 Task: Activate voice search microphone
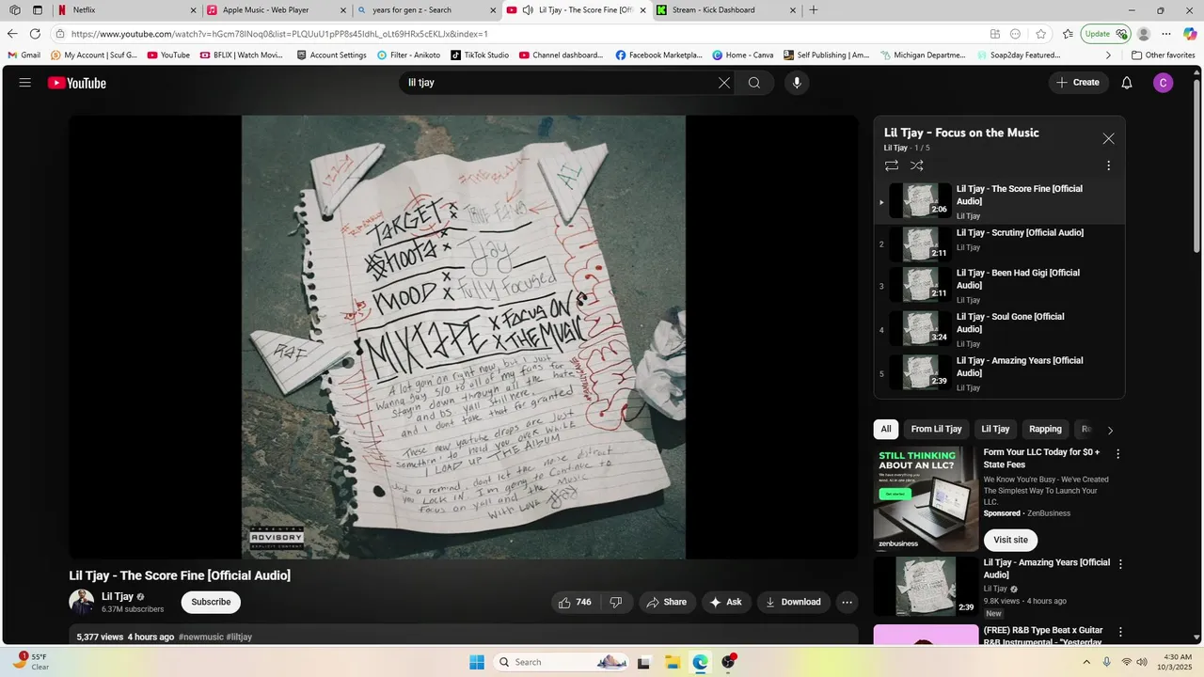(x=797, y=83)
